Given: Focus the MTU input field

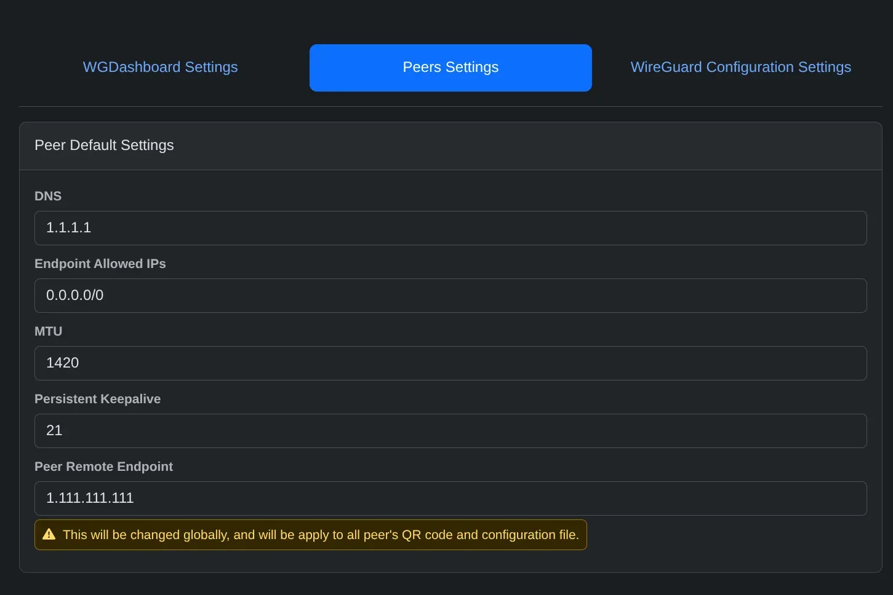Looking at the screenshot, I should click(x=451, y=363).
